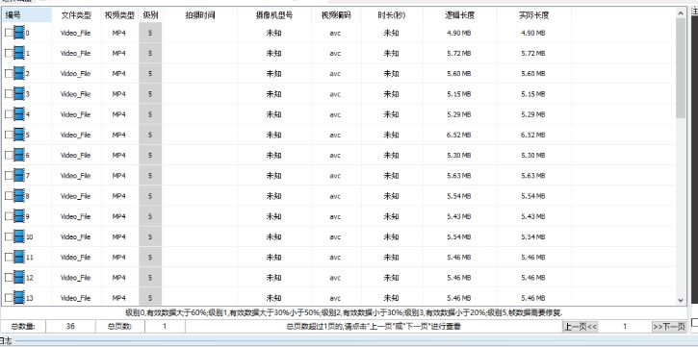Toggle the checkbox for file 8

[x=9, y=196]
